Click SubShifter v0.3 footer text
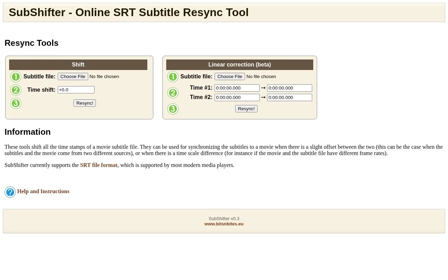 [224, 219]
